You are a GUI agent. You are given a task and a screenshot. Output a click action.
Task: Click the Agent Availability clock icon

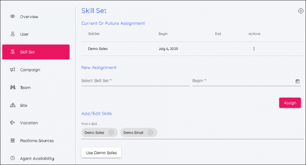point(13,158)
